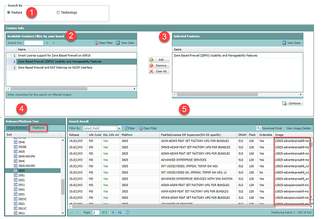Image resolution: width=324 pixels, height=219 pixels.
Task: Refresh the search results
Action: click(128, 212)
